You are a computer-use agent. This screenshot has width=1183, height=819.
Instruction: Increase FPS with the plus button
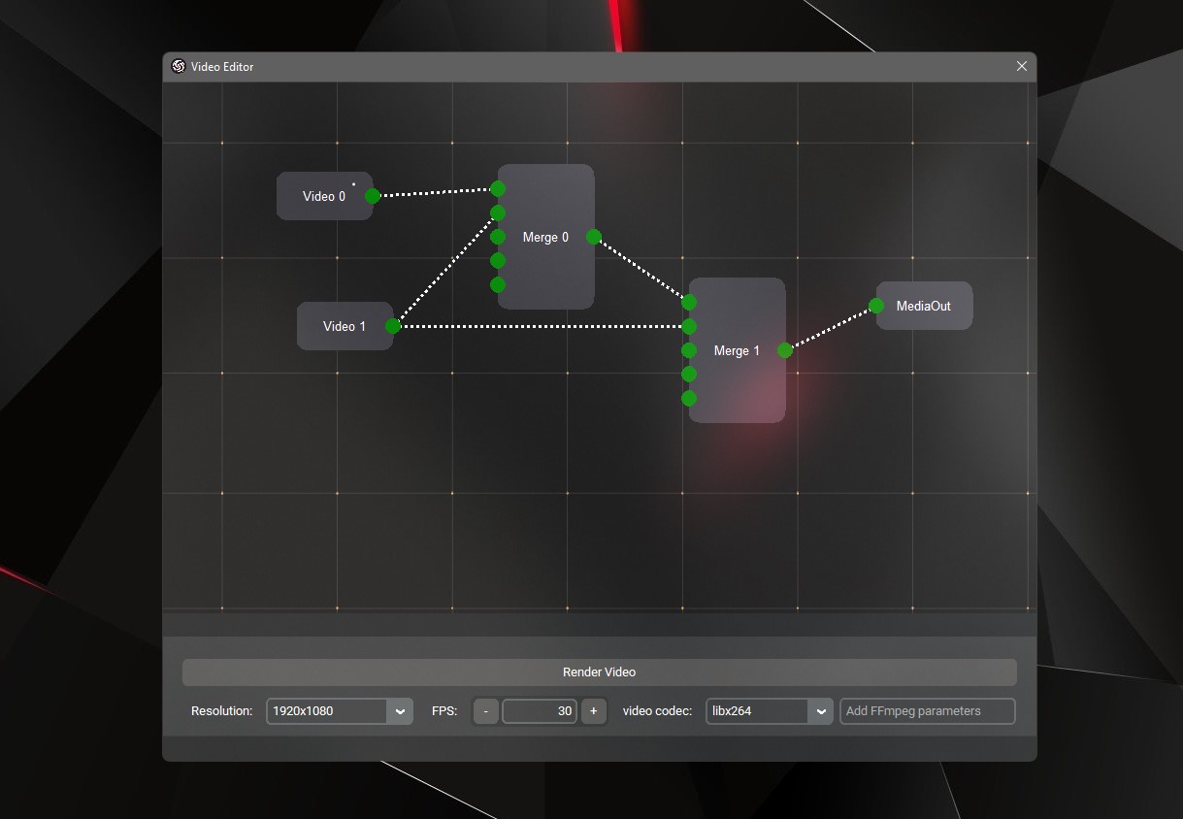tap(594, 711)
